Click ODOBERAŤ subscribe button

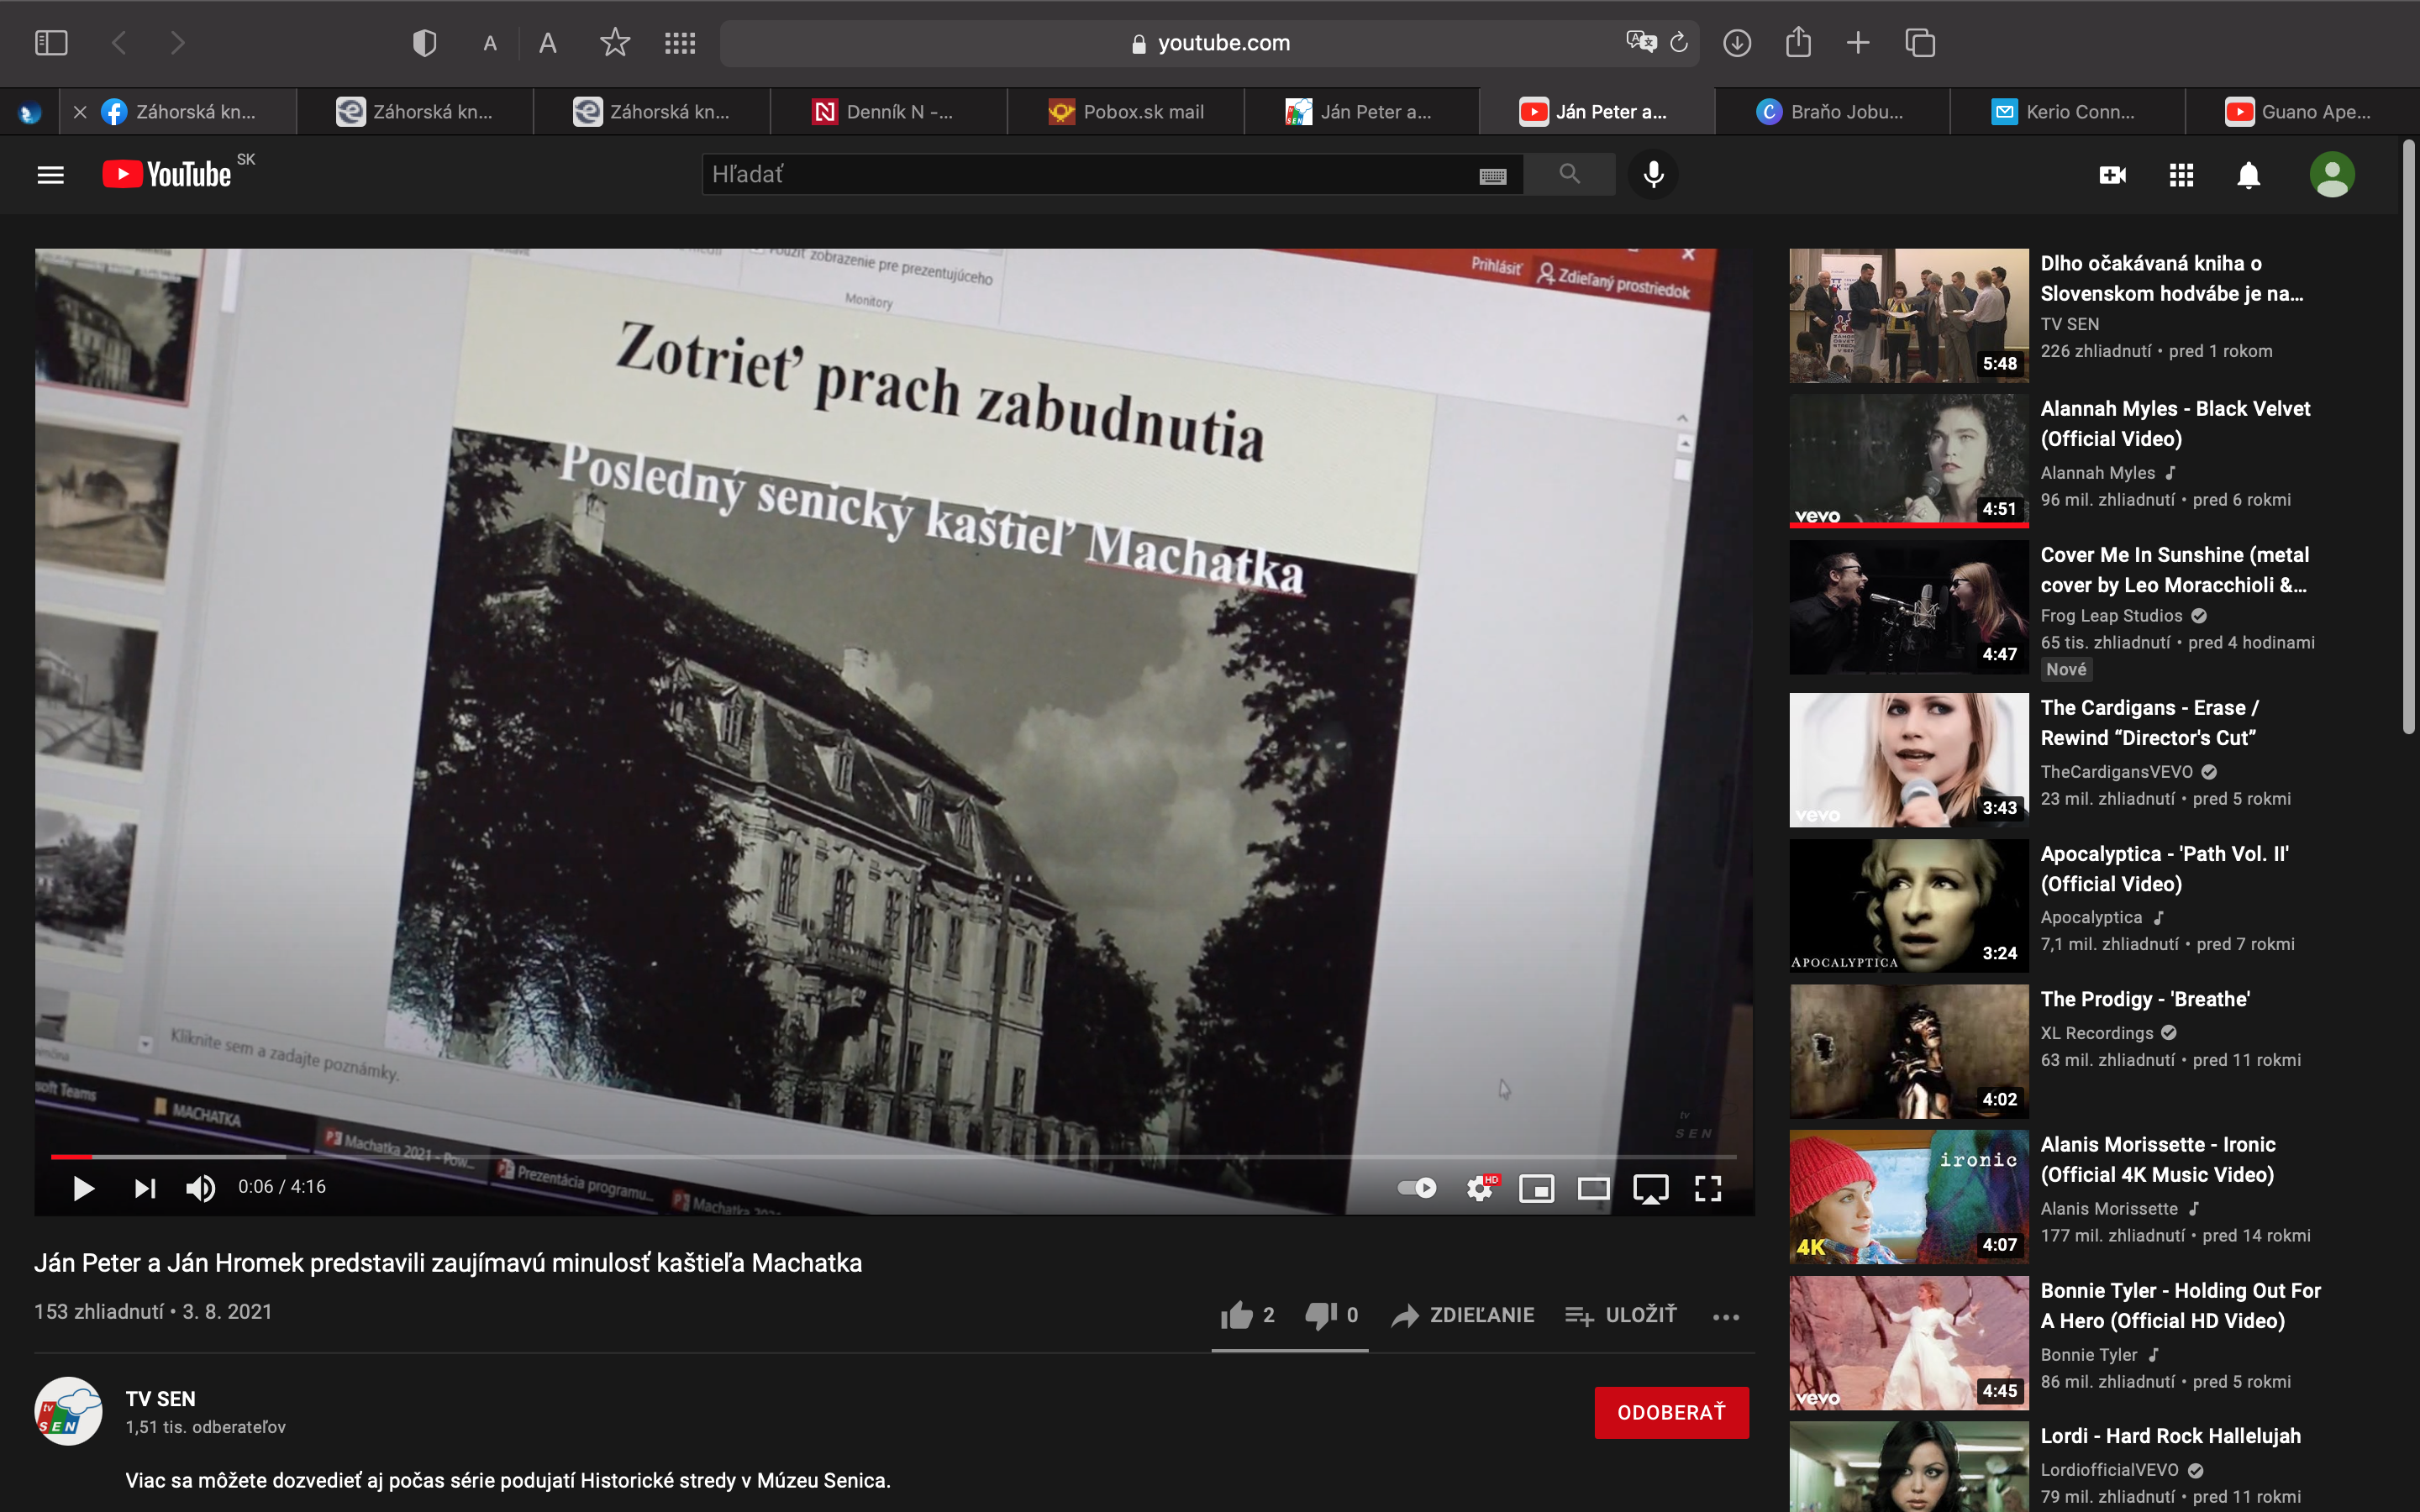coord(1671,1412)
